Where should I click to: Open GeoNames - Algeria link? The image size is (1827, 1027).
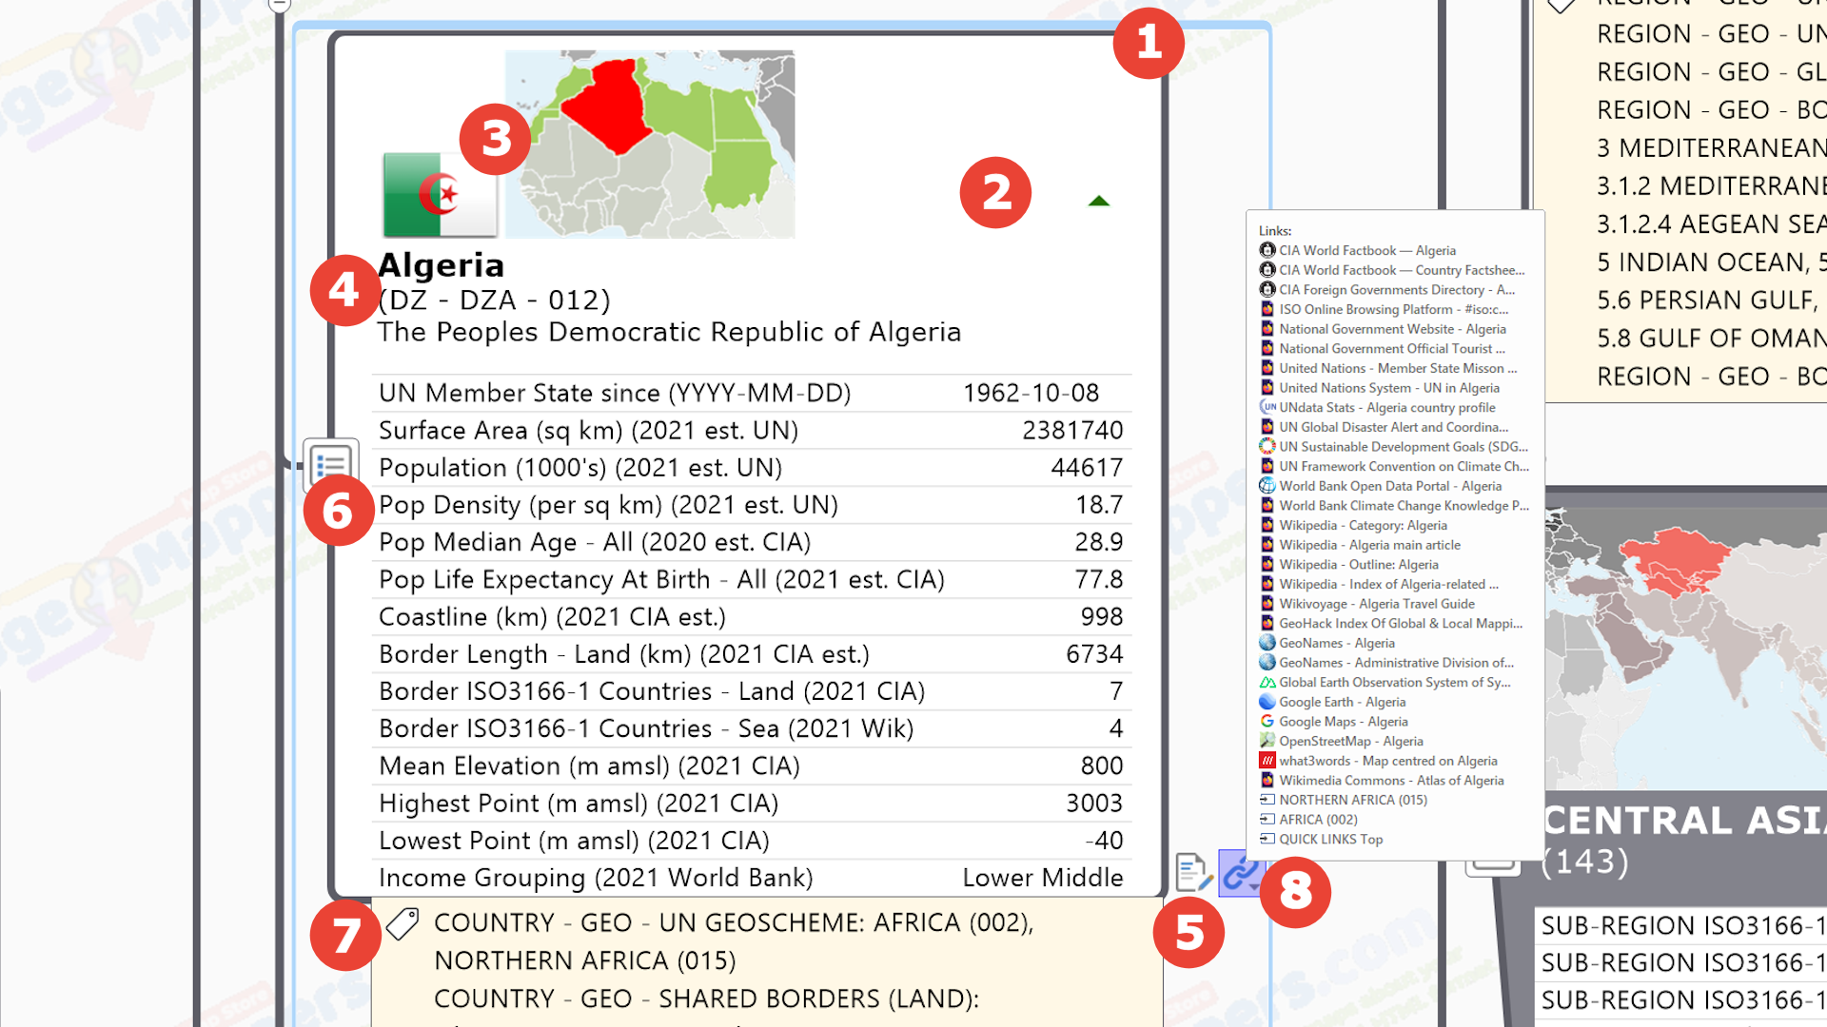[x=1336, y=643]
